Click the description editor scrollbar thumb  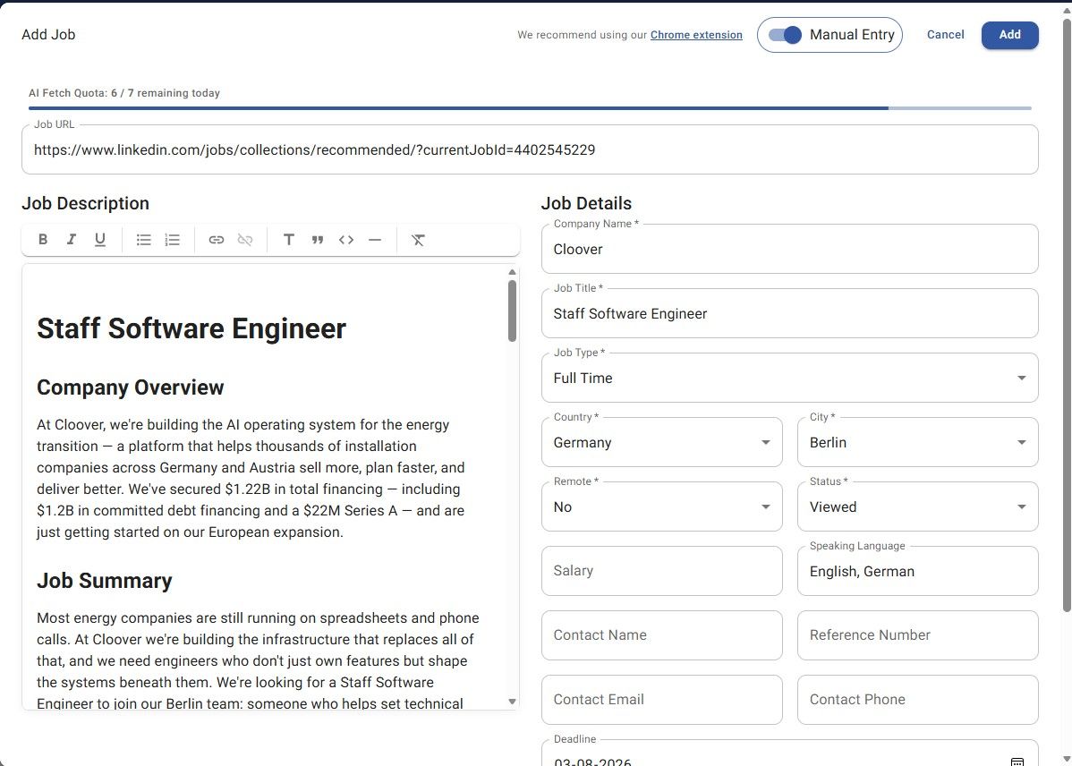coord(512,311)
